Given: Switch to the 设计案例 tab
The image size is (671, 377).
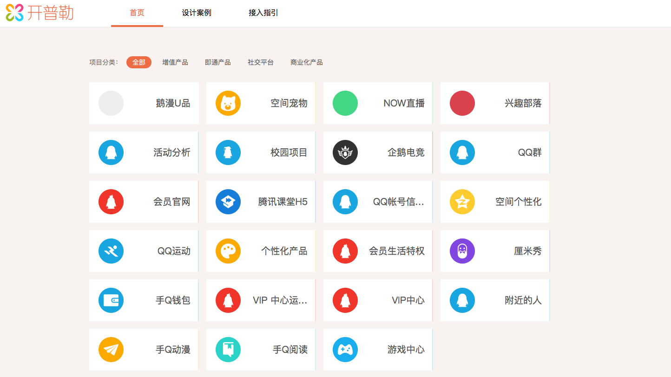Looking at the screenshot, I should coord(197,13).
